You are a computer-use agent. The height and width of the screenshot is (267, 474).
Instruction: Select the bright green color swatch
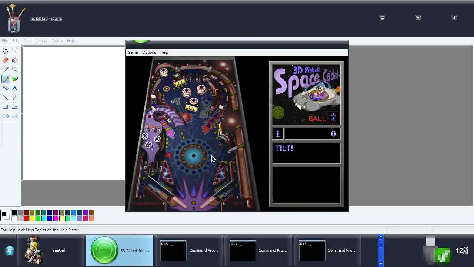[38, 218]
